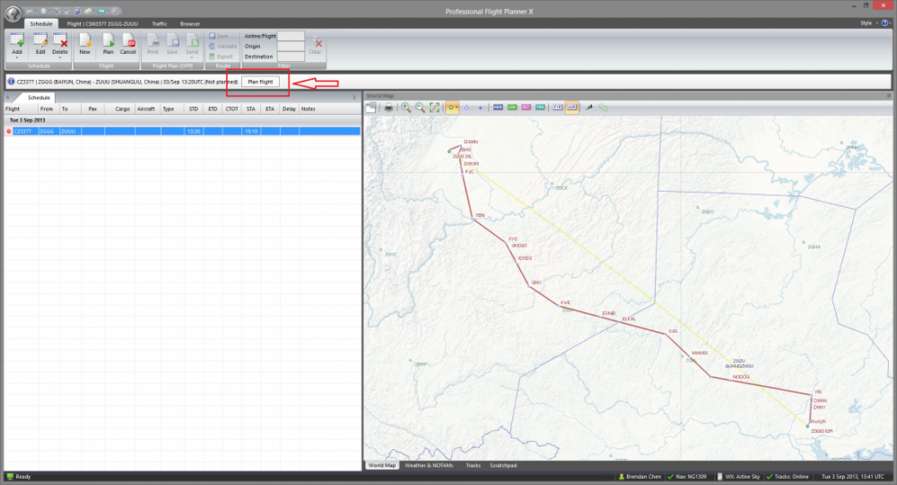Click the WX Active Sky status indicator
Viewport: 897px width, 485px height.
(x=738, y=476)
